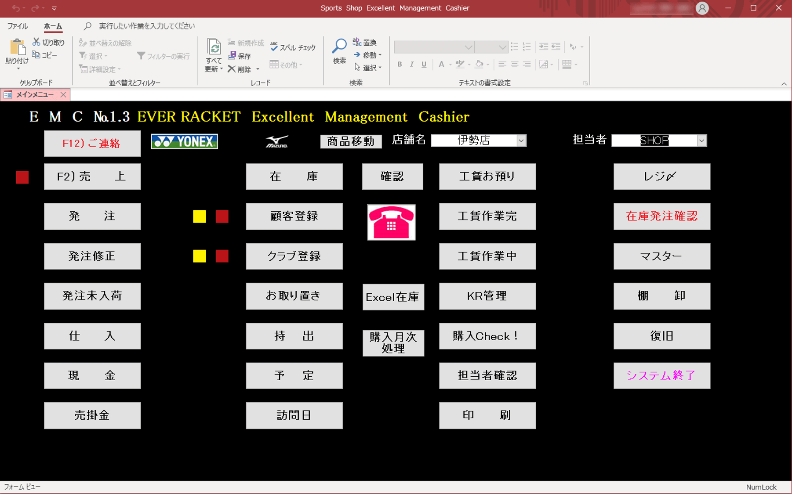Collapse the ribbon with the chevron
The width and height of the screenshot is (792, 494).
pyautogui.click(x=784, y=83)
